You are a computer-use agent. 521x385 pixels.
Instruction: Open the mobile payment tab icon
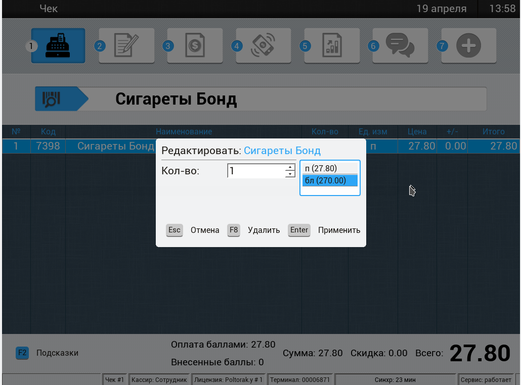coord(264,45)
